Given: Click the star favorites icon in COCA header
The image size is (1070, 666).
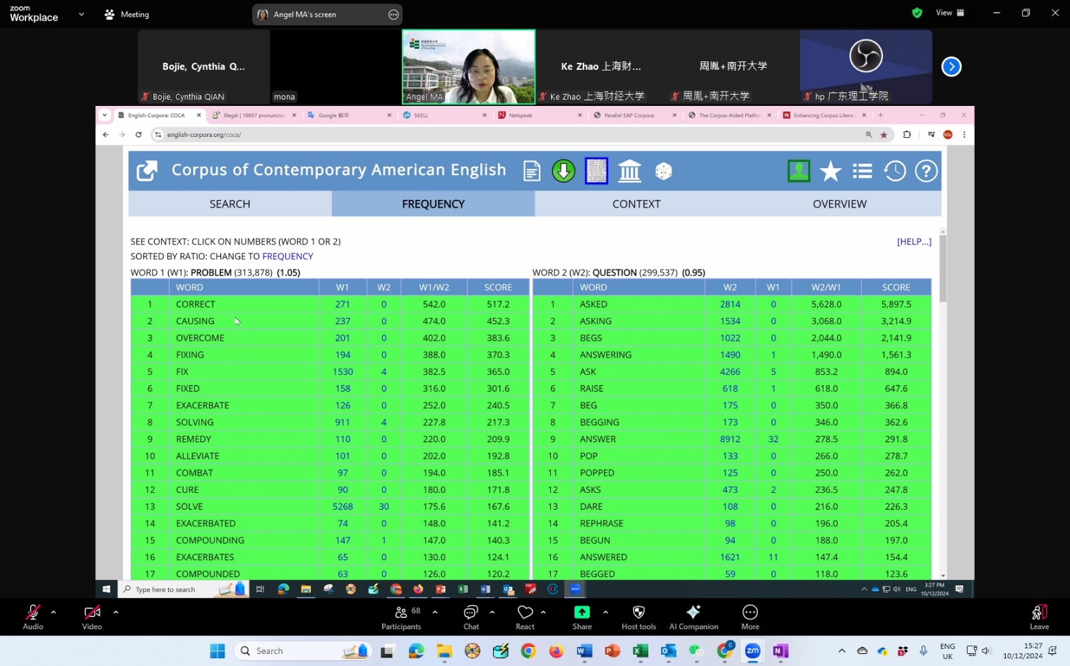Looking at the screenshot, I should point(831,171).
